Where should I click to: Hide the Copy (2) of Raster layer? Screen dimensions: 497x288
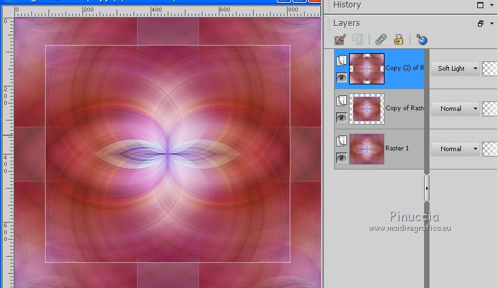pos(342,78)
